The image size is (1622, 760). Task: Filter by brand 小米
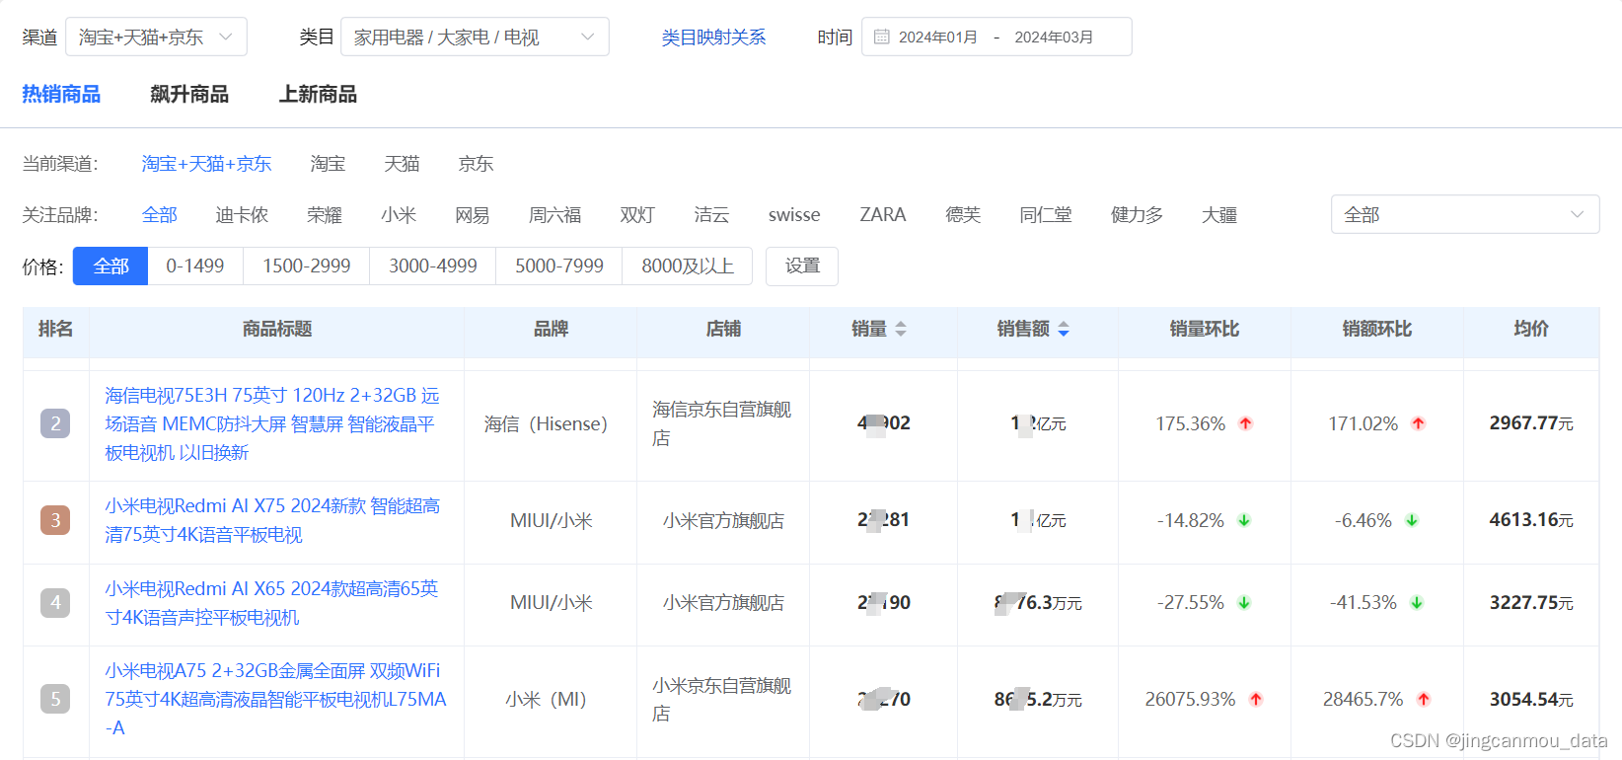coord(399,215)
